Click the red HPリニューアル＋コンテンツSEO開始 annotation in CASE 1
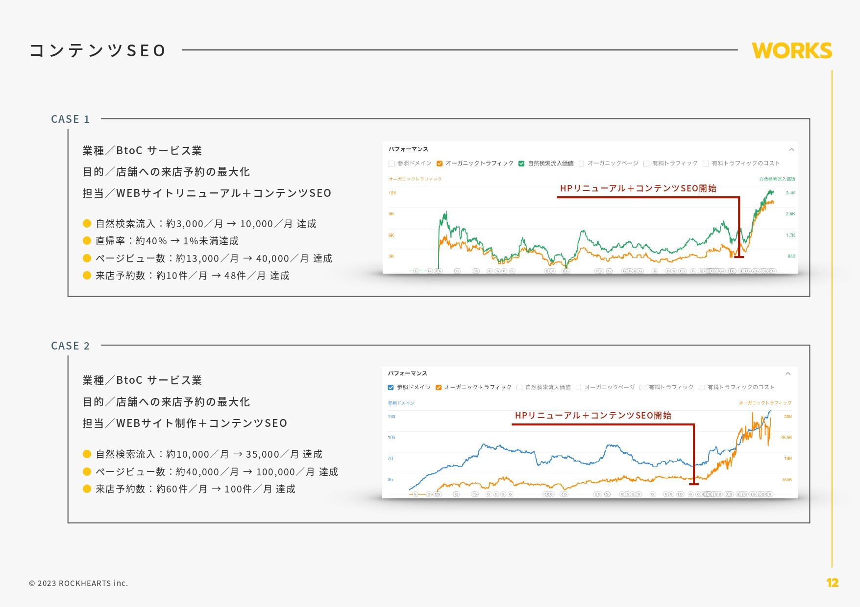Screen dimensions: 860x607 click(x=639, y=189)
